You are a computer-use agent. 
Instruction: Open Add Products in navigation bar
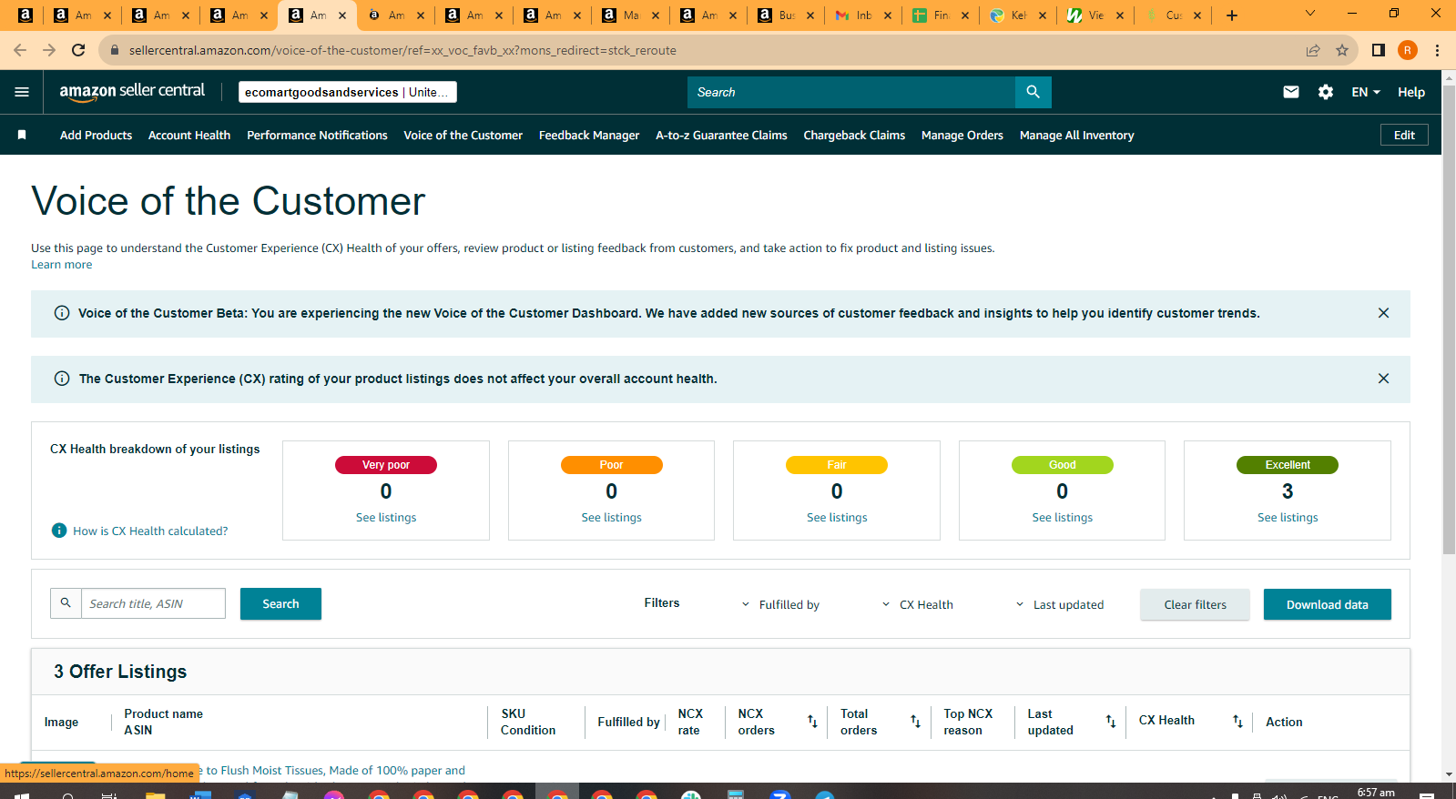(x=96, y=135)
